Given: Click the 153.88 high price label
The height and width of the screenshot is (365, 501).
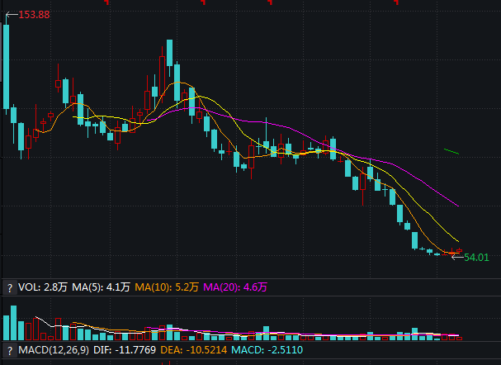Looking at the screenshot, I should [33, 16].
